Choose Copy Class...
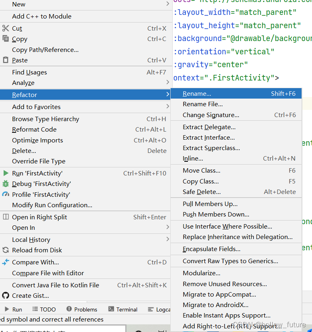 [x=236, y=181]
